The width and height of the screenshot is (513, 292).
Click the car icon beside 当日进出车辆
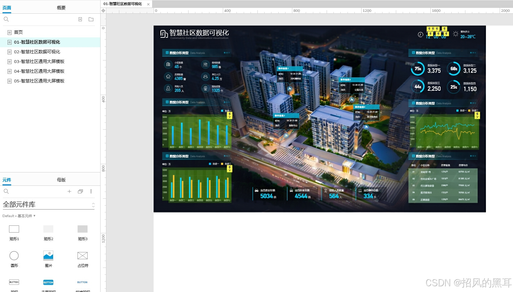pos(256,190)
